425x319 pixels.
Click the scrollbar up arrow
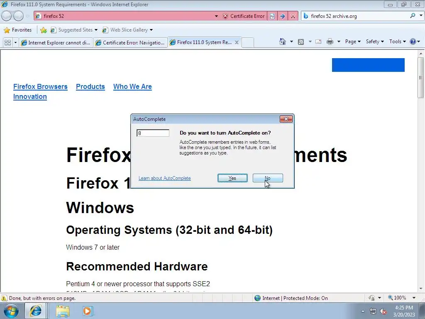(421, 54)
